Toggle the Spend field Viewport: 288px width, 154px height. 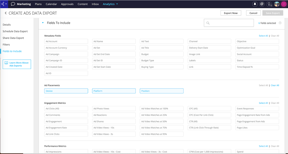click(x=257, y=152)
